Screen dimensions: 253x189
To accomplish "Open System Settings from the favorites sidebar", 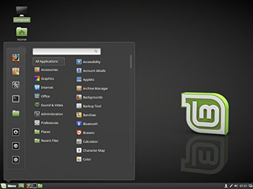I will tap(16, 85).
